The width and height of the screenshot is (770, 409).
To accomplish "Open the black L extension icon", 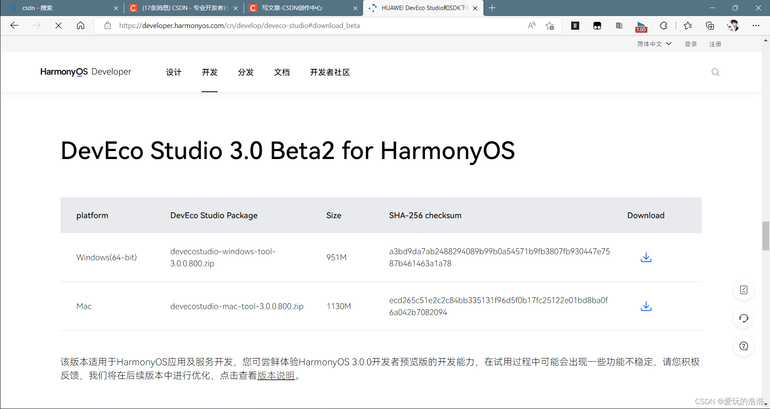I will 575,26.
